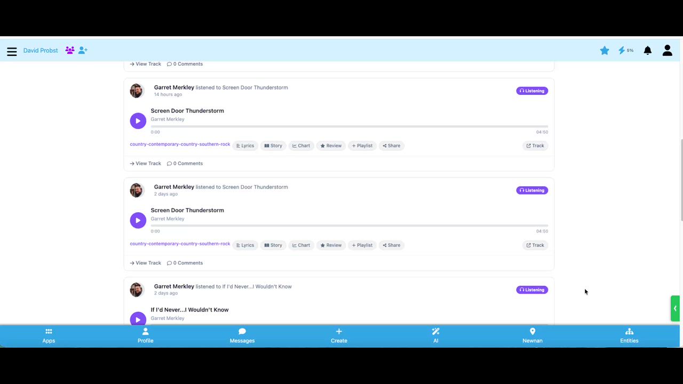This screenshot has width=683, height=384.
Task: Open the Create tab in bottom bar
Action: click(339, 336)
